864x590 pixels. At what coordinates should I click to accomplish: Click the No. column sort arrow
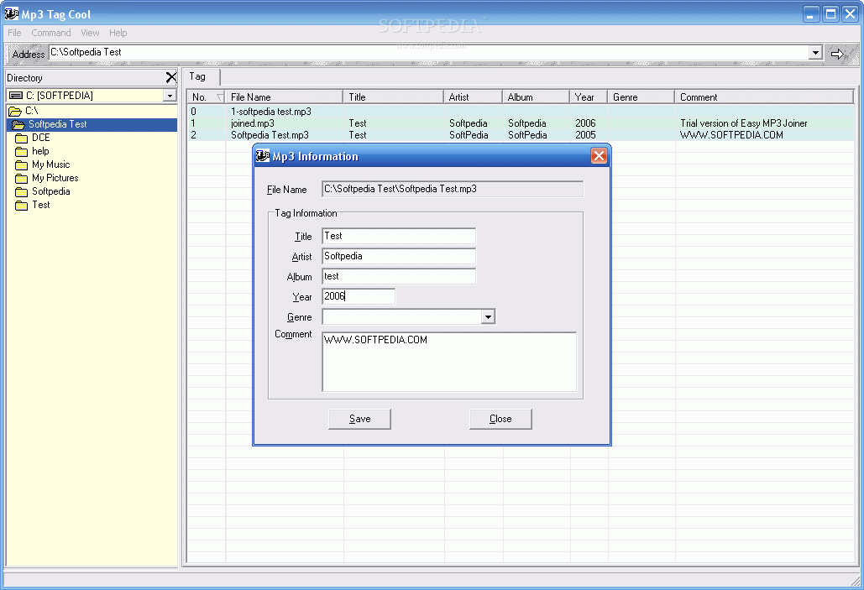tap(219, 97)
